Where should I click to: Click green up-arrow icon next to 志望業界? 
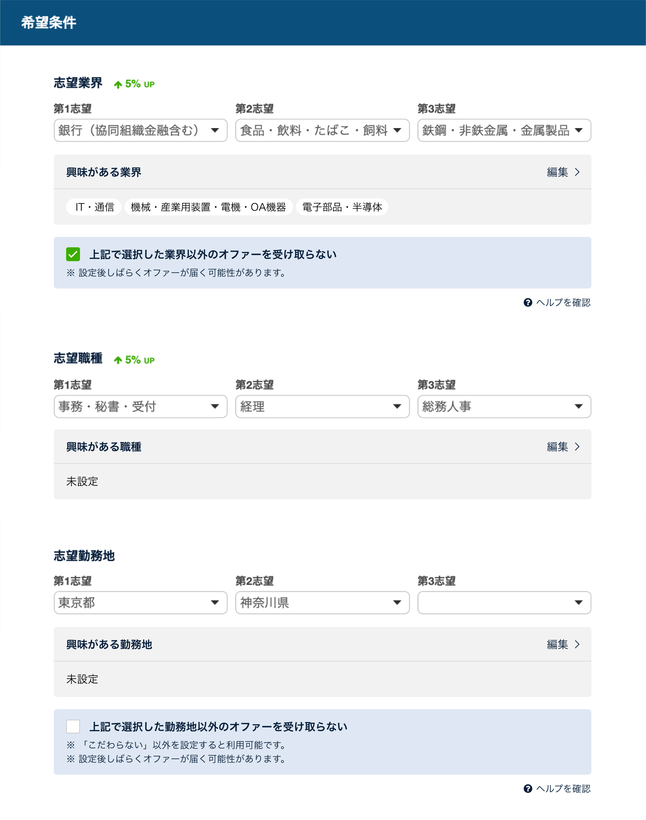coord(118,85)
